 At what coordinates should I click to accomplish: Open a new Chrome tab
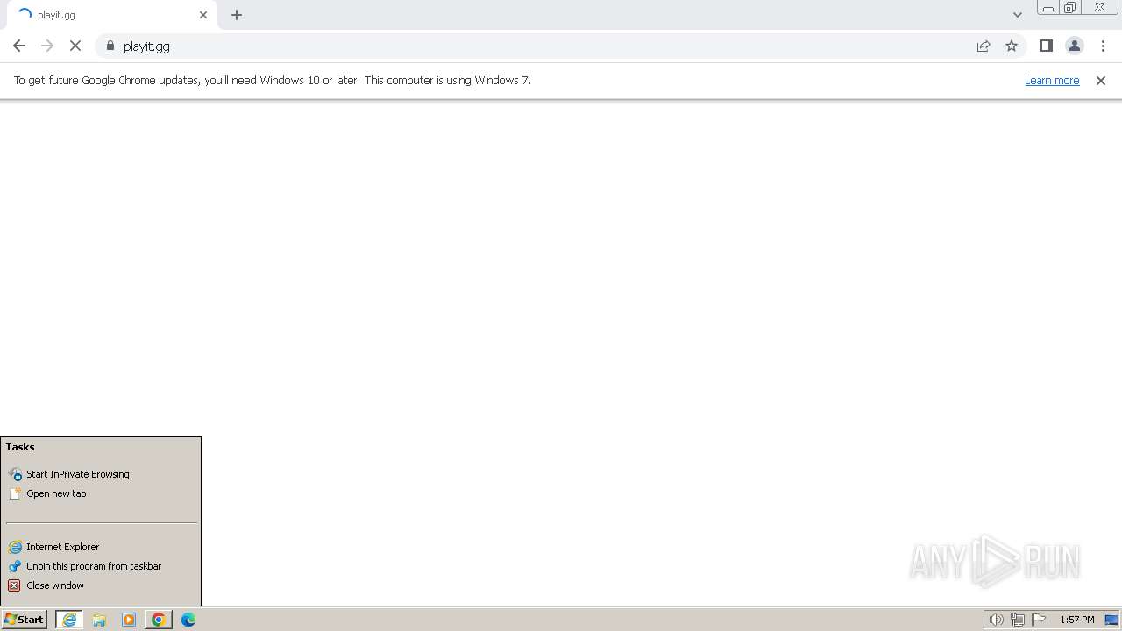click(x=237, y=15)
